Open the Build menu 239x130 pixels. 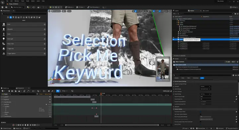point(28,1)
